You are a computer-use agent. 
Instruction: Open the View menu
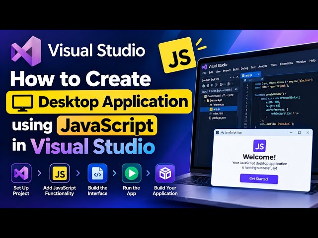pos(218,71)
